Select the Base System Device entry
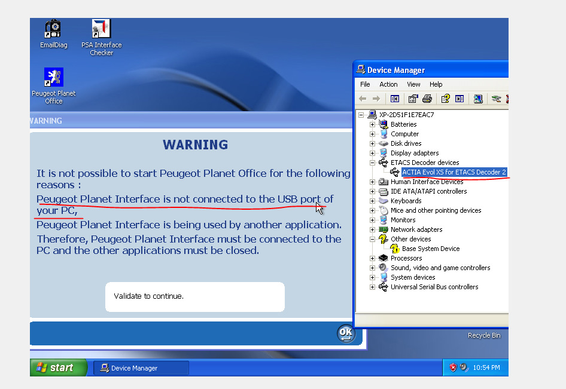 click(x=431, y=249)
